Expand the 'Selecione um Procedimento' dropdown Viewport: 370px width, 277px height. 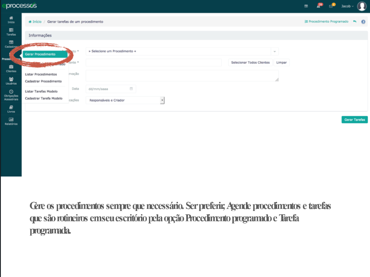click(x=182, y=51)
